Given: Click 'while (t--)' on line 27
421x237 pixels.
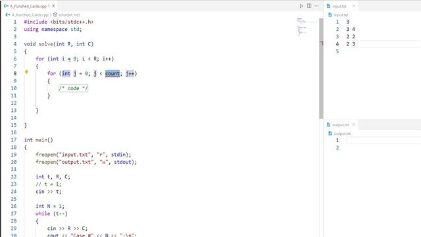Looking at the screenshot, I should (51, 213).
